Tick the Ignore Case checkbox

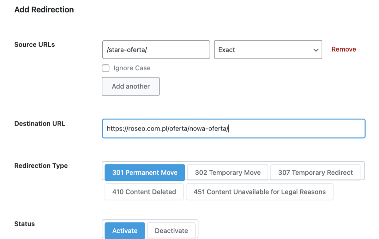click(105, 68)
